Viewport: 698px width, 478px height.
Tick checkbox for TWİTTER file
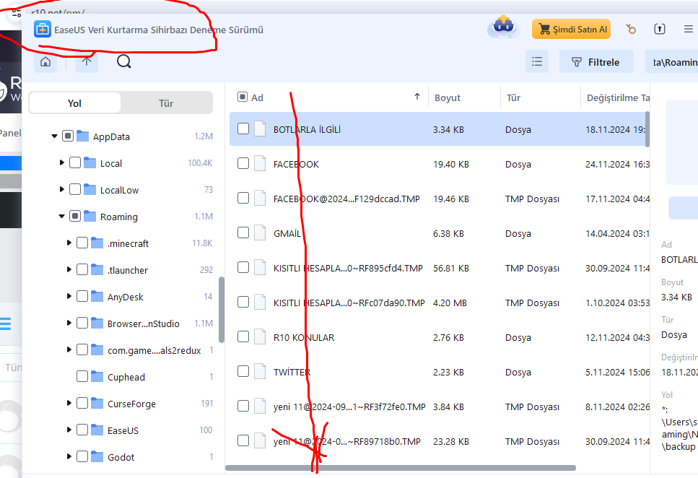pyautogui.click(x=243, y=371)
